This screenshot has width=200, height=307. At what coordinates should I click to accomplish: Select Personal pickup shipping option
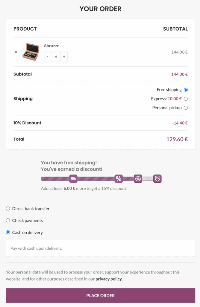[186, 108]
